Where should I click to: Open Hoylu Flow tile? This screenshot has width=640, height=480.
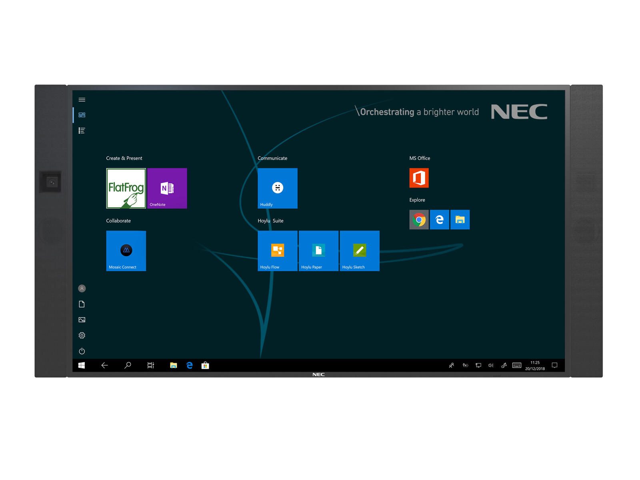277,251
